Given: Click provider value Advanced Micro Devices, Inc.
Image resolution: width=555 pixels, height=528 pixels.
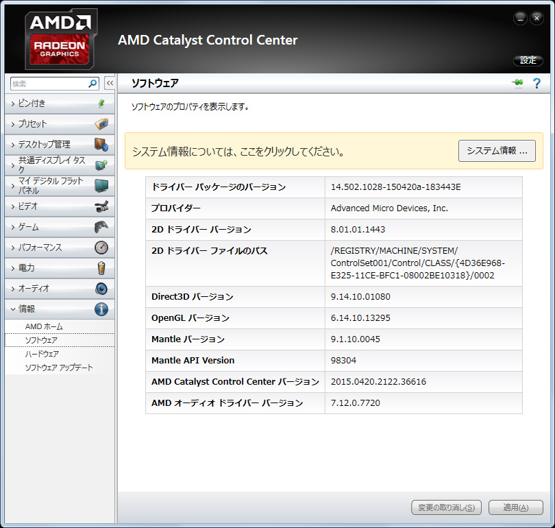Looking at the screenshot, I should (389, 208).
